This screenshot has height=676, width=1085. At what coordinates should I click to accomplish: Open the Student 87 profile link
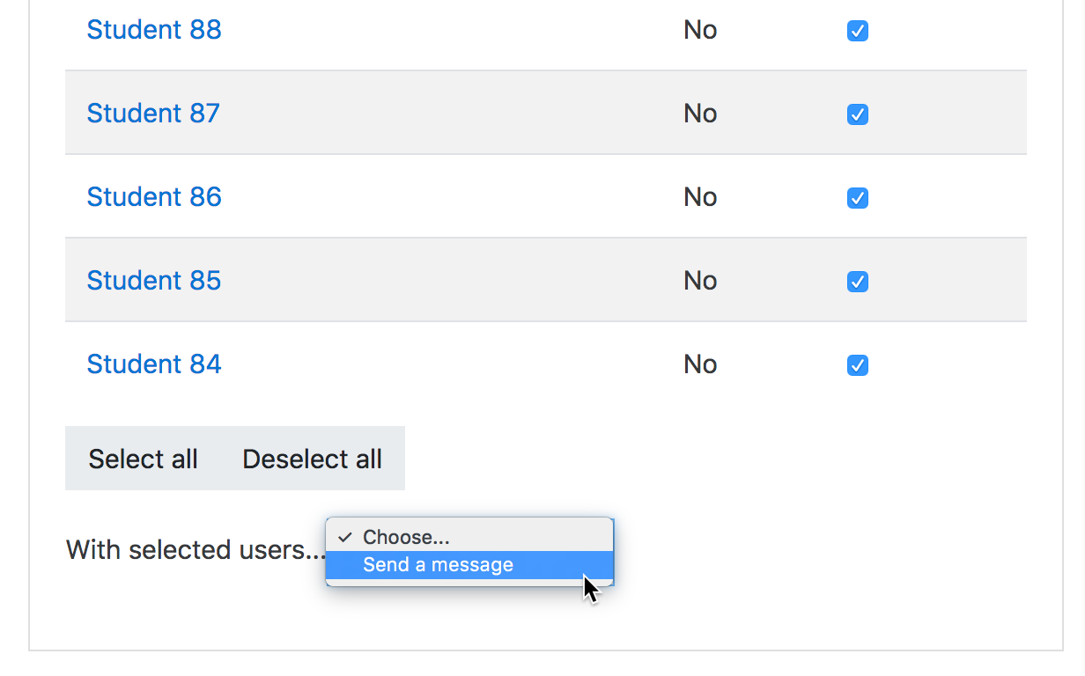[x=153, y=114]
